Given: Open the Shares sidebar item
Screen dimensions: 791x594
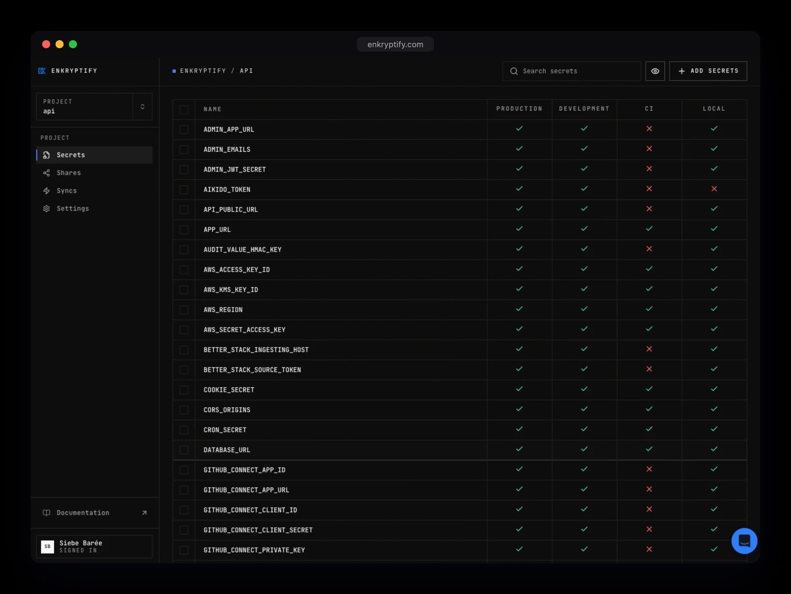Looking at the screenshot, I should tap(94, 173).
